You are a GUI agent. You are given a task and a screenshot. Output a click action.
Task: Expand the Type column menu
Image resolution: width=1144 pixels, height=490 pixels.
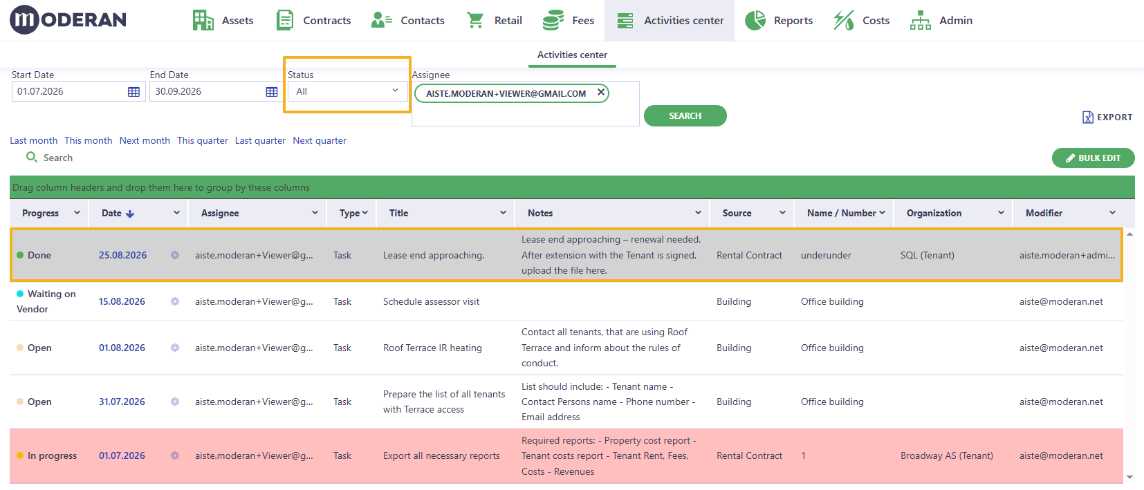pyautogui.click(x=365, y=213)
